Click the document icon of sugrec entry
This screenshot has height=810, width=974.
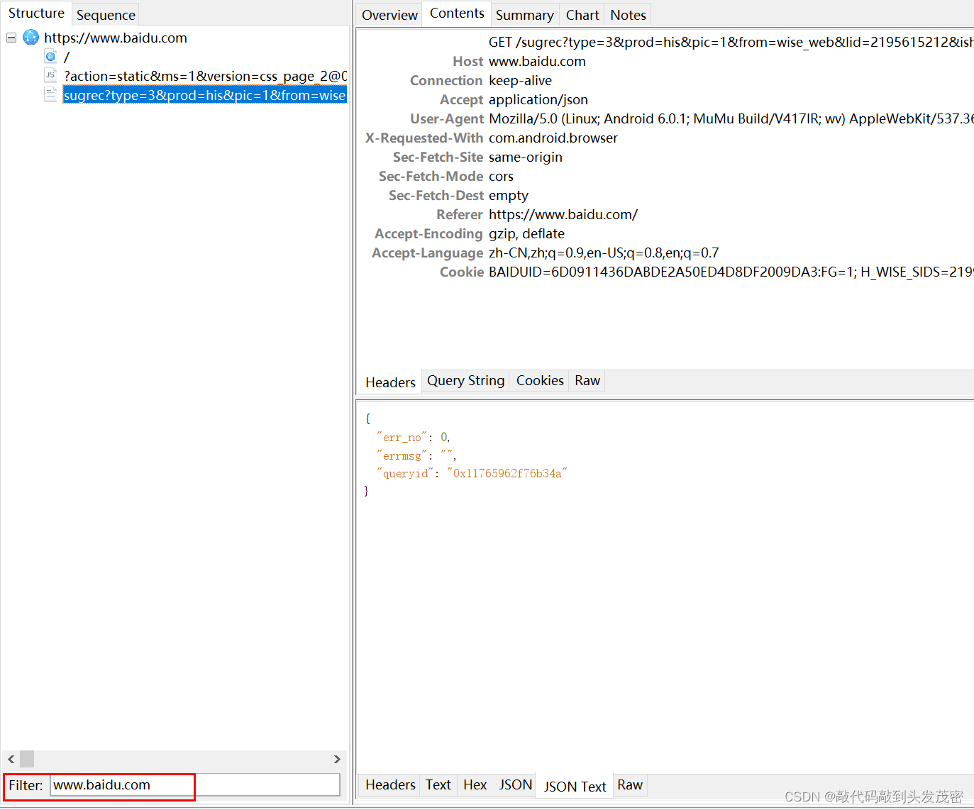pyautogui.click(x=50, y=94)
